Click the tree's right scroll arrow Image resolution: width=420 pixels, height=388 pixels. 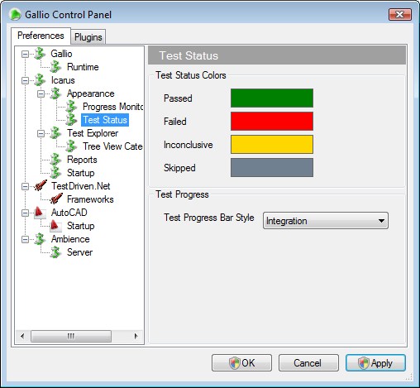pyautogui.click(x=136, y=336)
